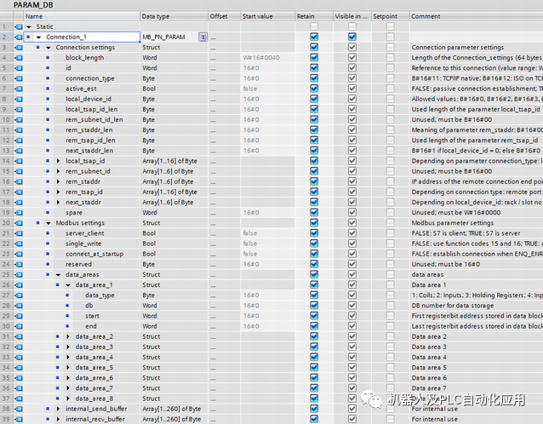Click the Setpoint column header

coord(391,16)
